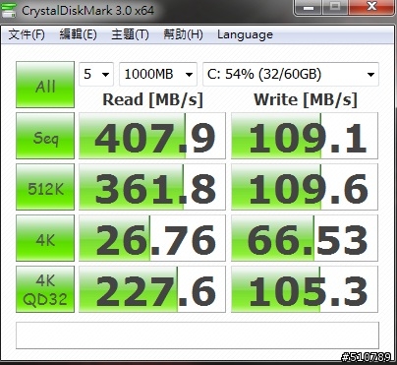Expand the C: 54% drive dropdown

[291, 74]
